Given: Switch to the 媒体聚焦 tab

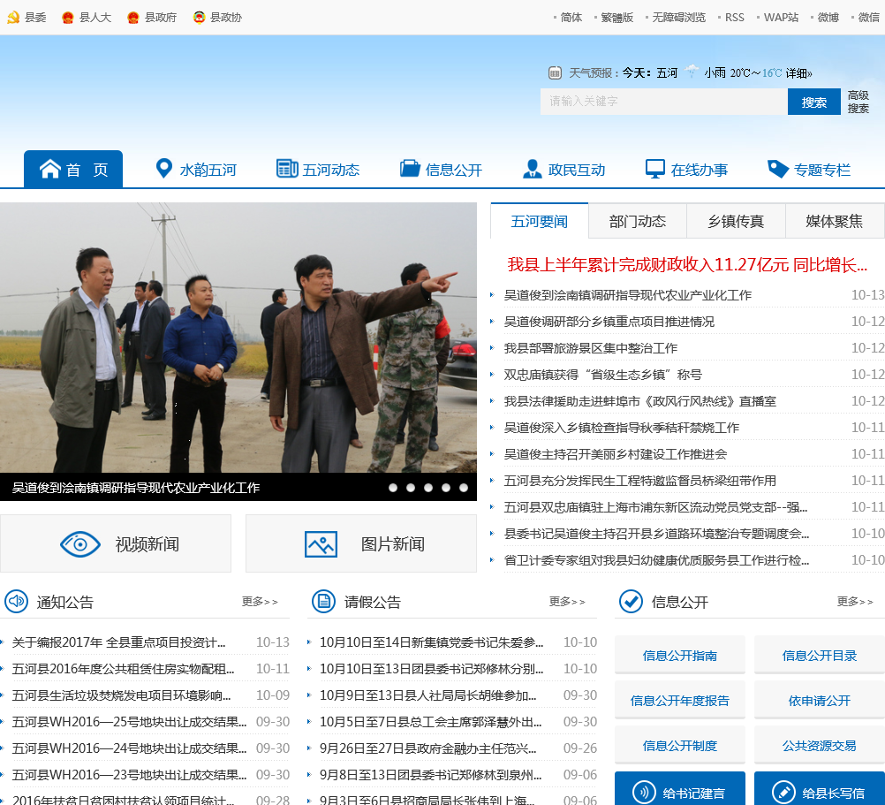Looking at the screenshot, I should coord(834,221).
